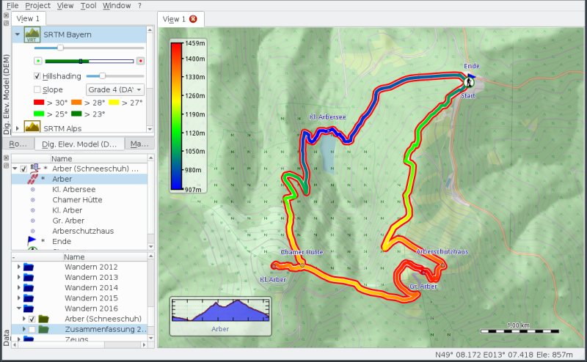Click the GPX project icon for Arber (Schneeschuh)
Screen dimensions: 587x362
[x=34, y=169]
